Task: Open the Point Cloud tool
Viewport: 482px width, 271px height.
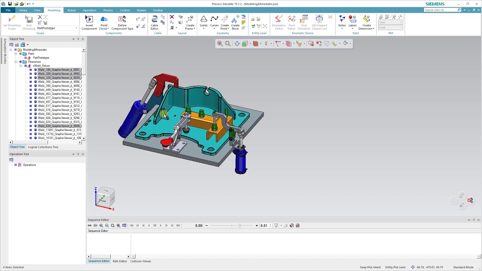Action: (104, 23)
